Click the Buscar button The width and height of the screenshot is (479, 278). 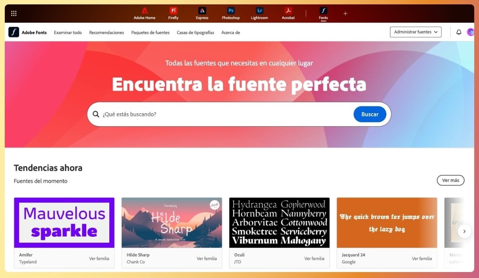pyautogui.click(x=370, y=114)
